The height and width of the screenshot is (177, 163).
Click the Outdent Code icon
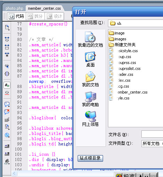7,154
